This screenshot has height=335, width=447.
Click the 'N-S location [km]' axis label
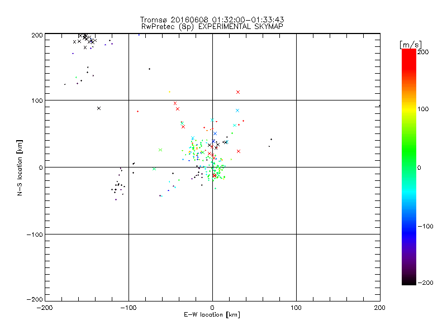(20, 168)
